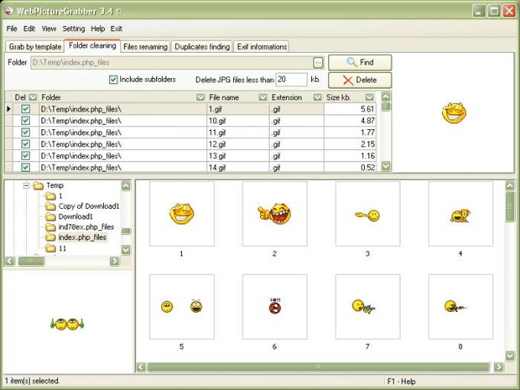Uncheck Del box for 14.gif
The image size is (520, 390).
click(x=25, y=167)
